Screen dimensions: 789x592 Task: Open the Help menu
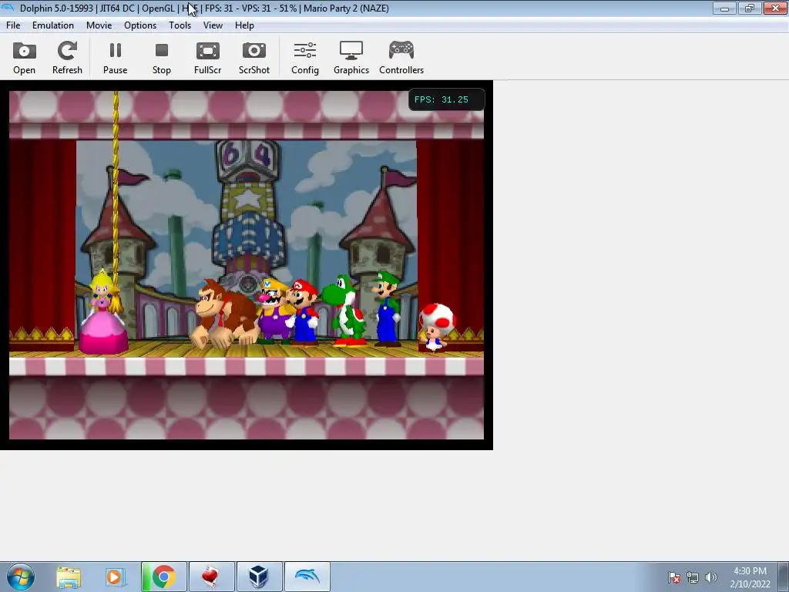pos(244,25)
